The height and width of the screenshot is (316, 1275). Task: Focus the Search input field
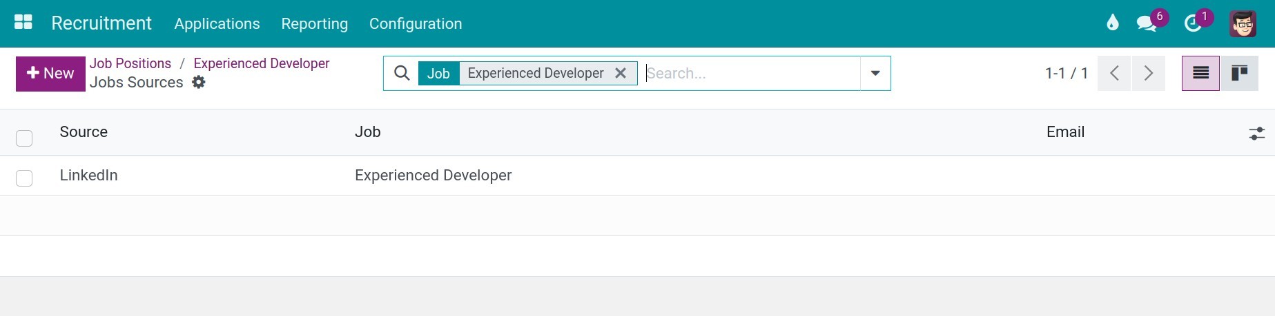(x=749, y=73)
